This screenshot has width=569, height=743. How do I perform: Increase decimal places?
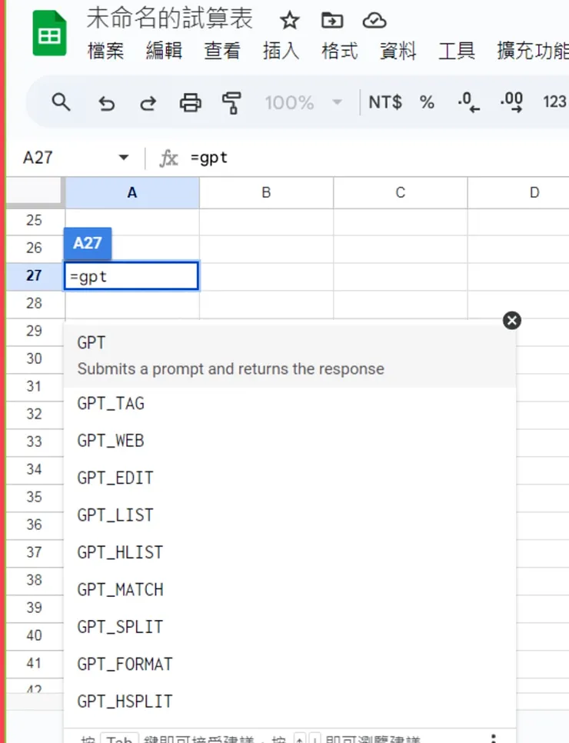click(511, 102)
